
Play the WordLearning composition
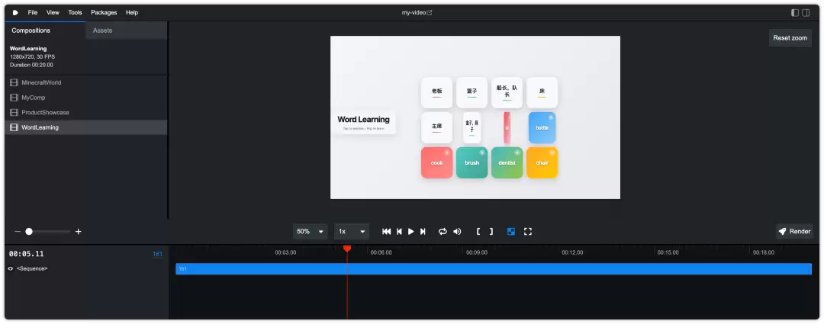pos(411,232)
